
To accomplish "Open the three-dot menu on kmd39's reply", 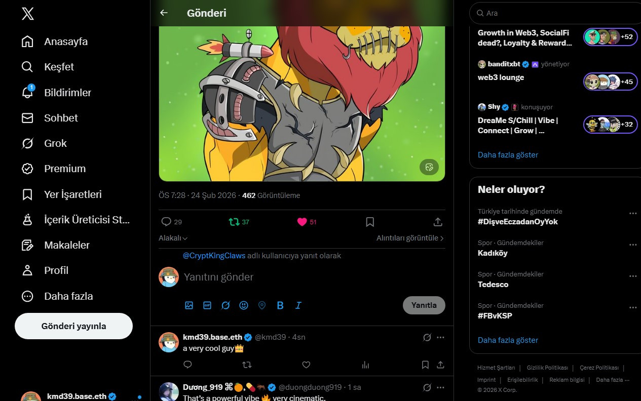I will [x=440, y=337].
